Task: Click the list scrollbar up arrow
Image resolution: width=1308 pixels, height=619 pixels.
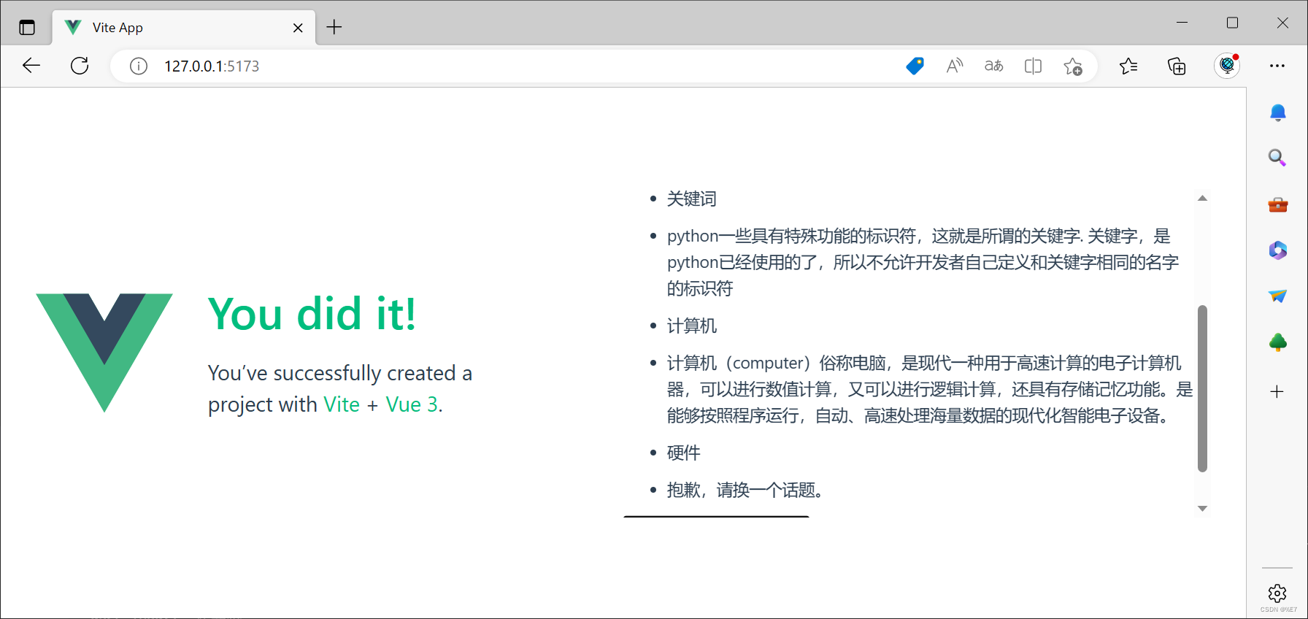Action: (1202, 198)
